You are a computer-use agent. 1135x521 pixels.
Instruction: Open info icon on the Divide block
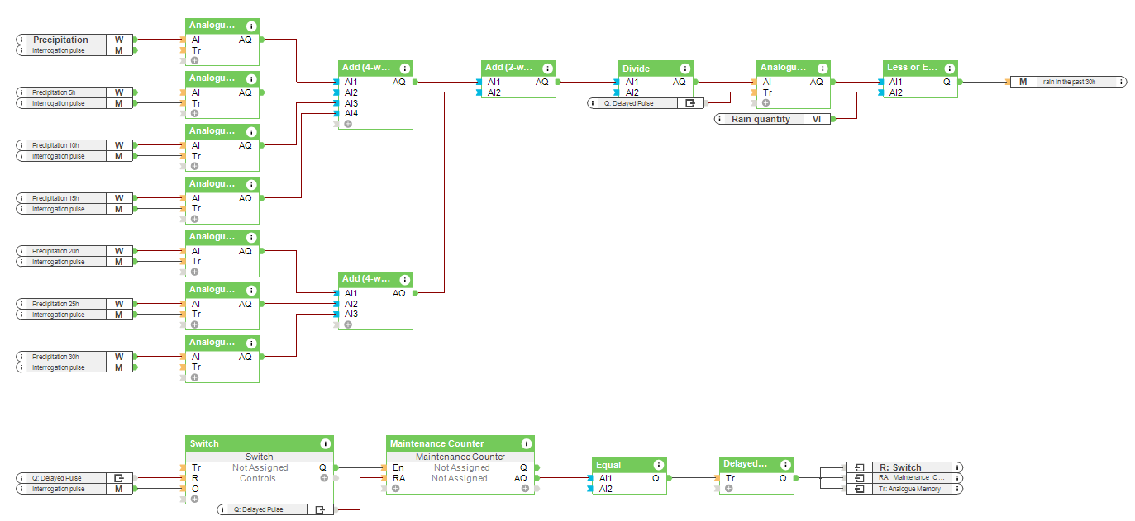pyautogui.click(x=684, y=69)
